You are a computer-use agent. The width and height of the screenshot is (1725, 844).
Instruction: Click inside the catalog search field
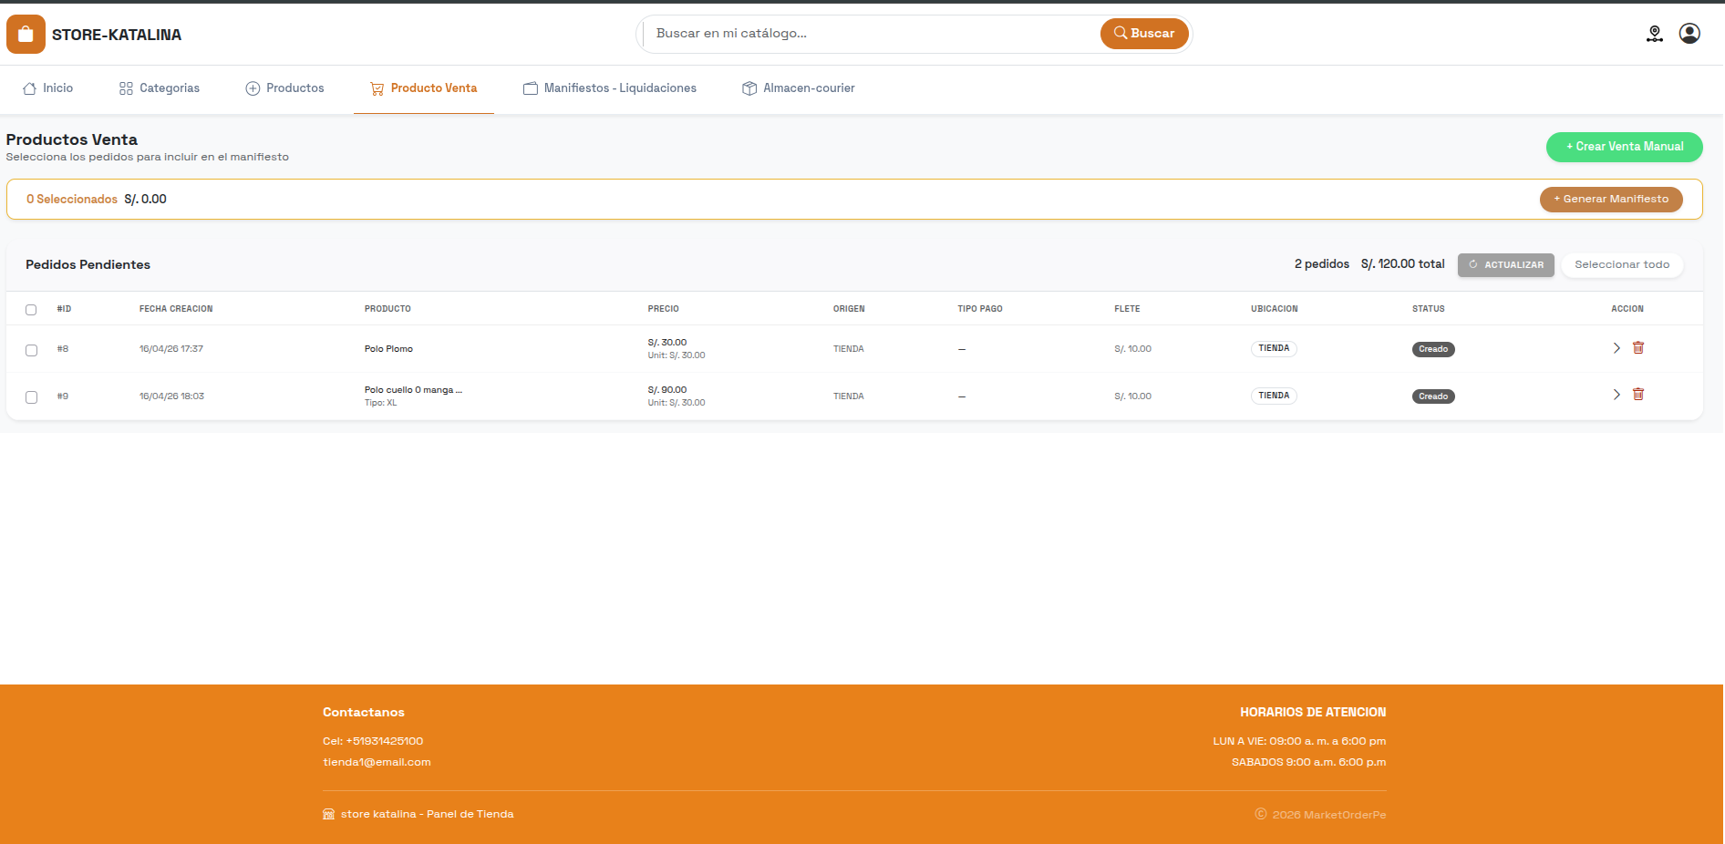pyautogui.click(x=866, y=34)
